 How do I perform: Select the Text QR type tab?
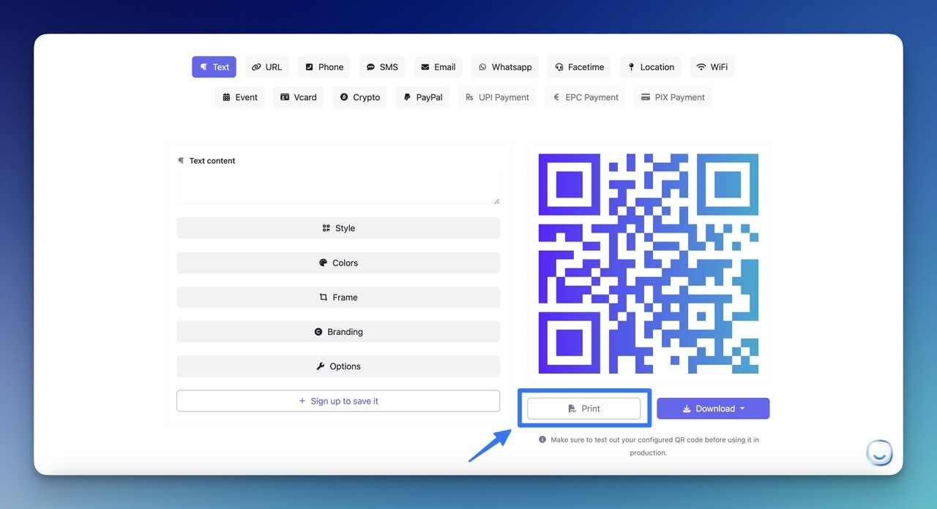tap(214, 67)
